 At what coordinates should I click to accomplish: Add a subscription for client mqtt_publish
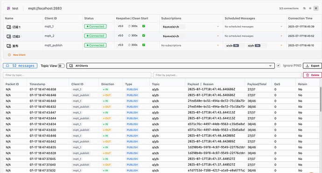(x=218, y=45)
